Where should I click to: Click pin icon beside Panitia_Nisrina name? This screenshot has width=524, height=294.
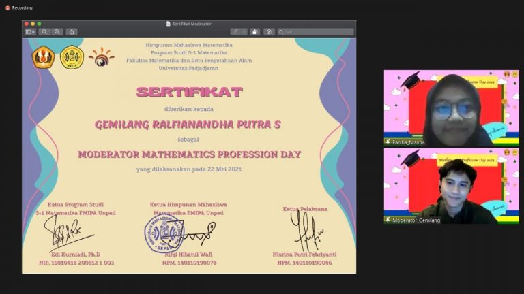(x=388, y=142)
